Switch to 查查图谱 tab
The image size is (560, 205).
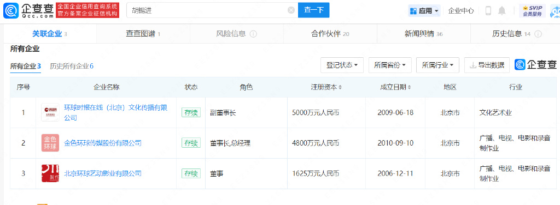coord(143,34)
